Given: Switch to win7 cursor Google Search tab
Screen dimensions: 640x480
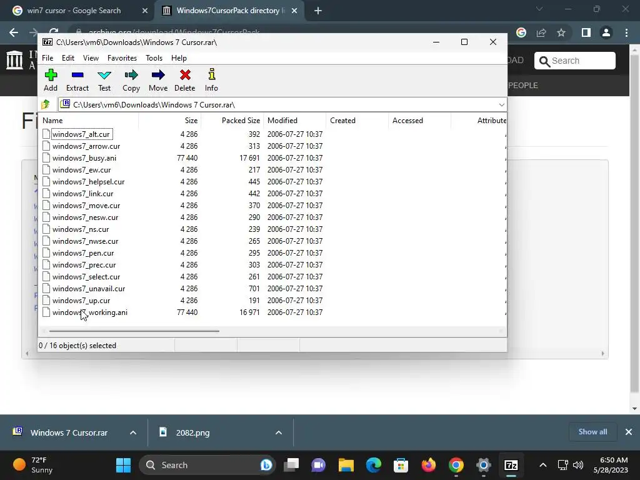Looking at the screenshot, I should point(74,11).
